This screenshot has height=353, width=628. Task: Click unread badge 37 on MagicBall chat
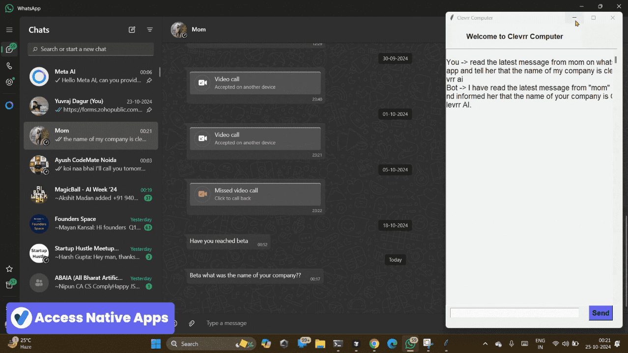coord(148,198)
